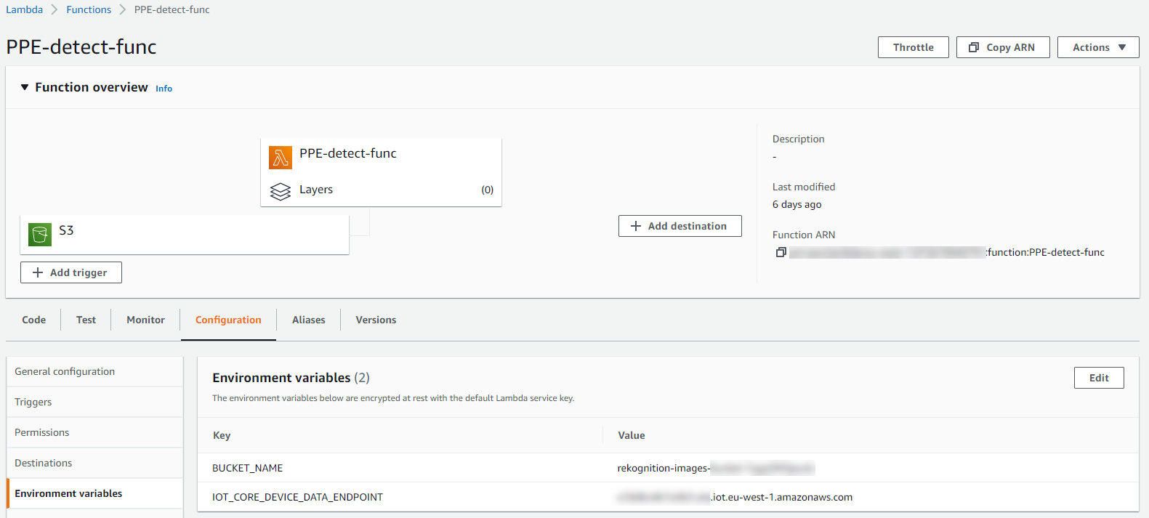This screenshot has height=518, width=1149.
Task: Collapse the Function overview section
Action: point(25,87)
